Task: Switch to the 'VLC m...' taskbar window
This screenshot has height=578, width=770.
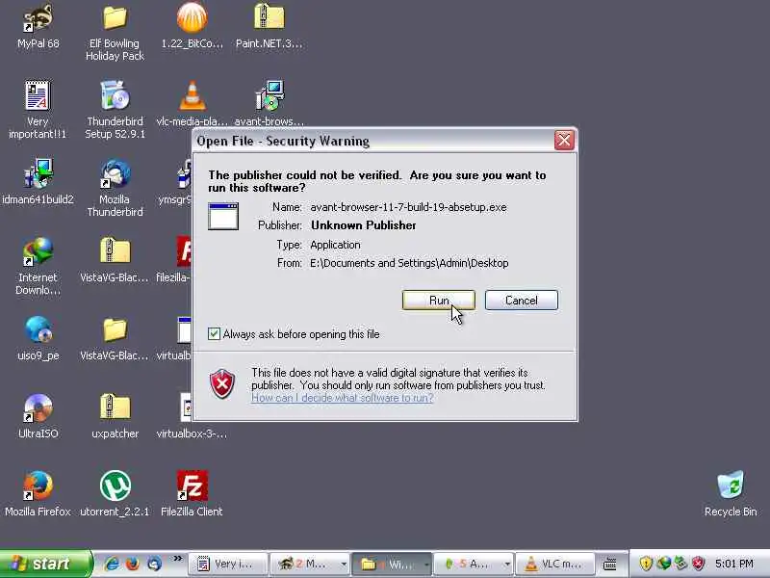Action: (x=555, y=565)
